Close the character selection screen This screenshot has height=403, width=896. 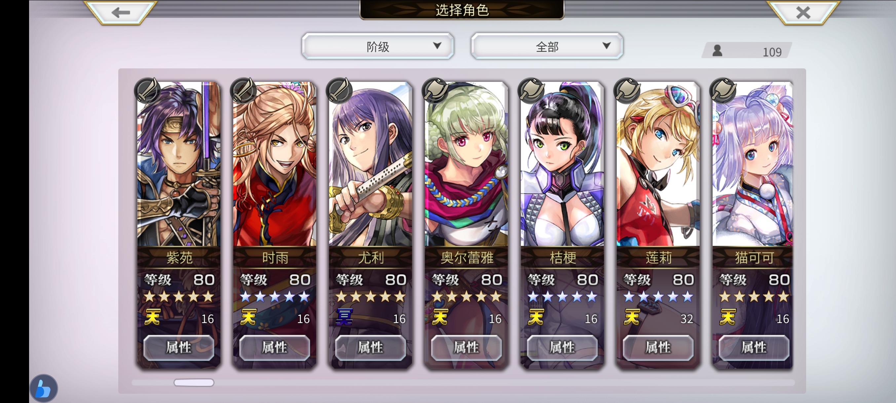point(803,13)
